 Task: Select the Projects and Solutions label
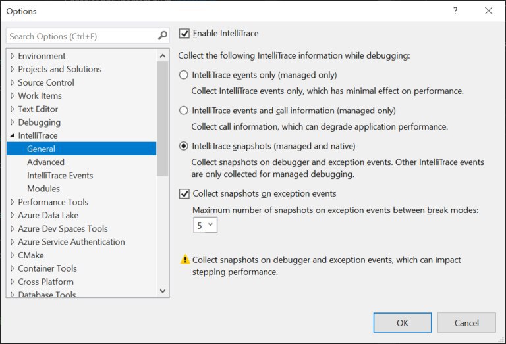pos(60,69)
